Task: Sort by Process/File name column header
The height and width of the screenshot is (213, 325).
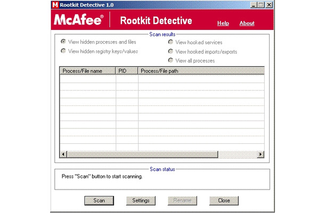Action: pos(87,71)
